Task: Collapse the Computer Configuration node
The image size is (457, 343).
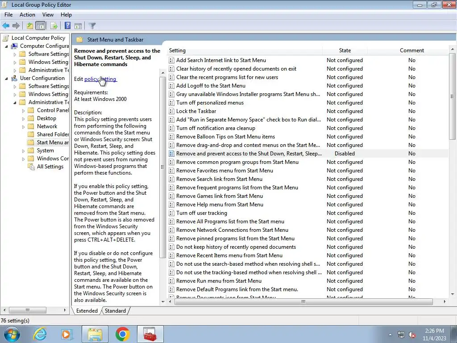Action: click(x=6, y=46)
